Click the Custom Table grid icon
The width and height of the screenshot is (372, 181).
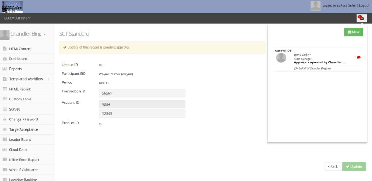[x=4, y=99]
